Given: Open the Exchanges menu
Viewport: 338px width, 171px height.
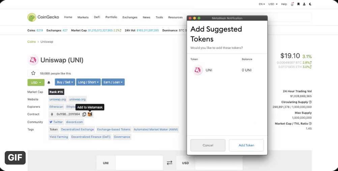Looking at the screenshot, I should click(x=130, y=17).
